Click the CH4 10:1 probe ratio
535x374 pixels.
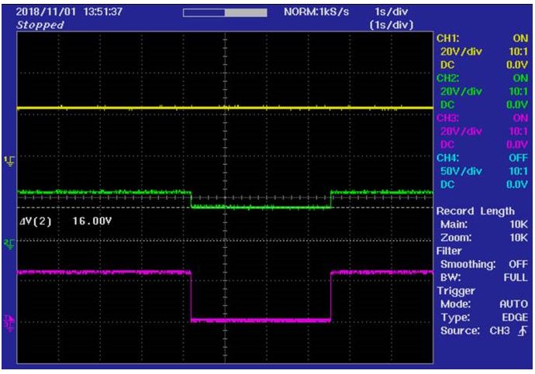pyautogui.click(x=518, y=171)
